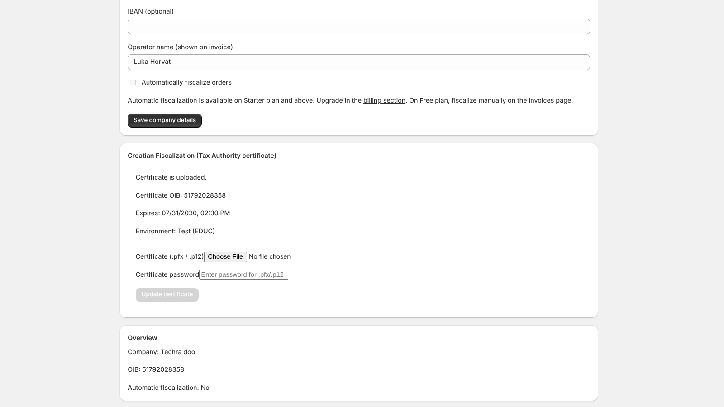Click Save company details button
The image size is (724, 407).
coord(165,120)
